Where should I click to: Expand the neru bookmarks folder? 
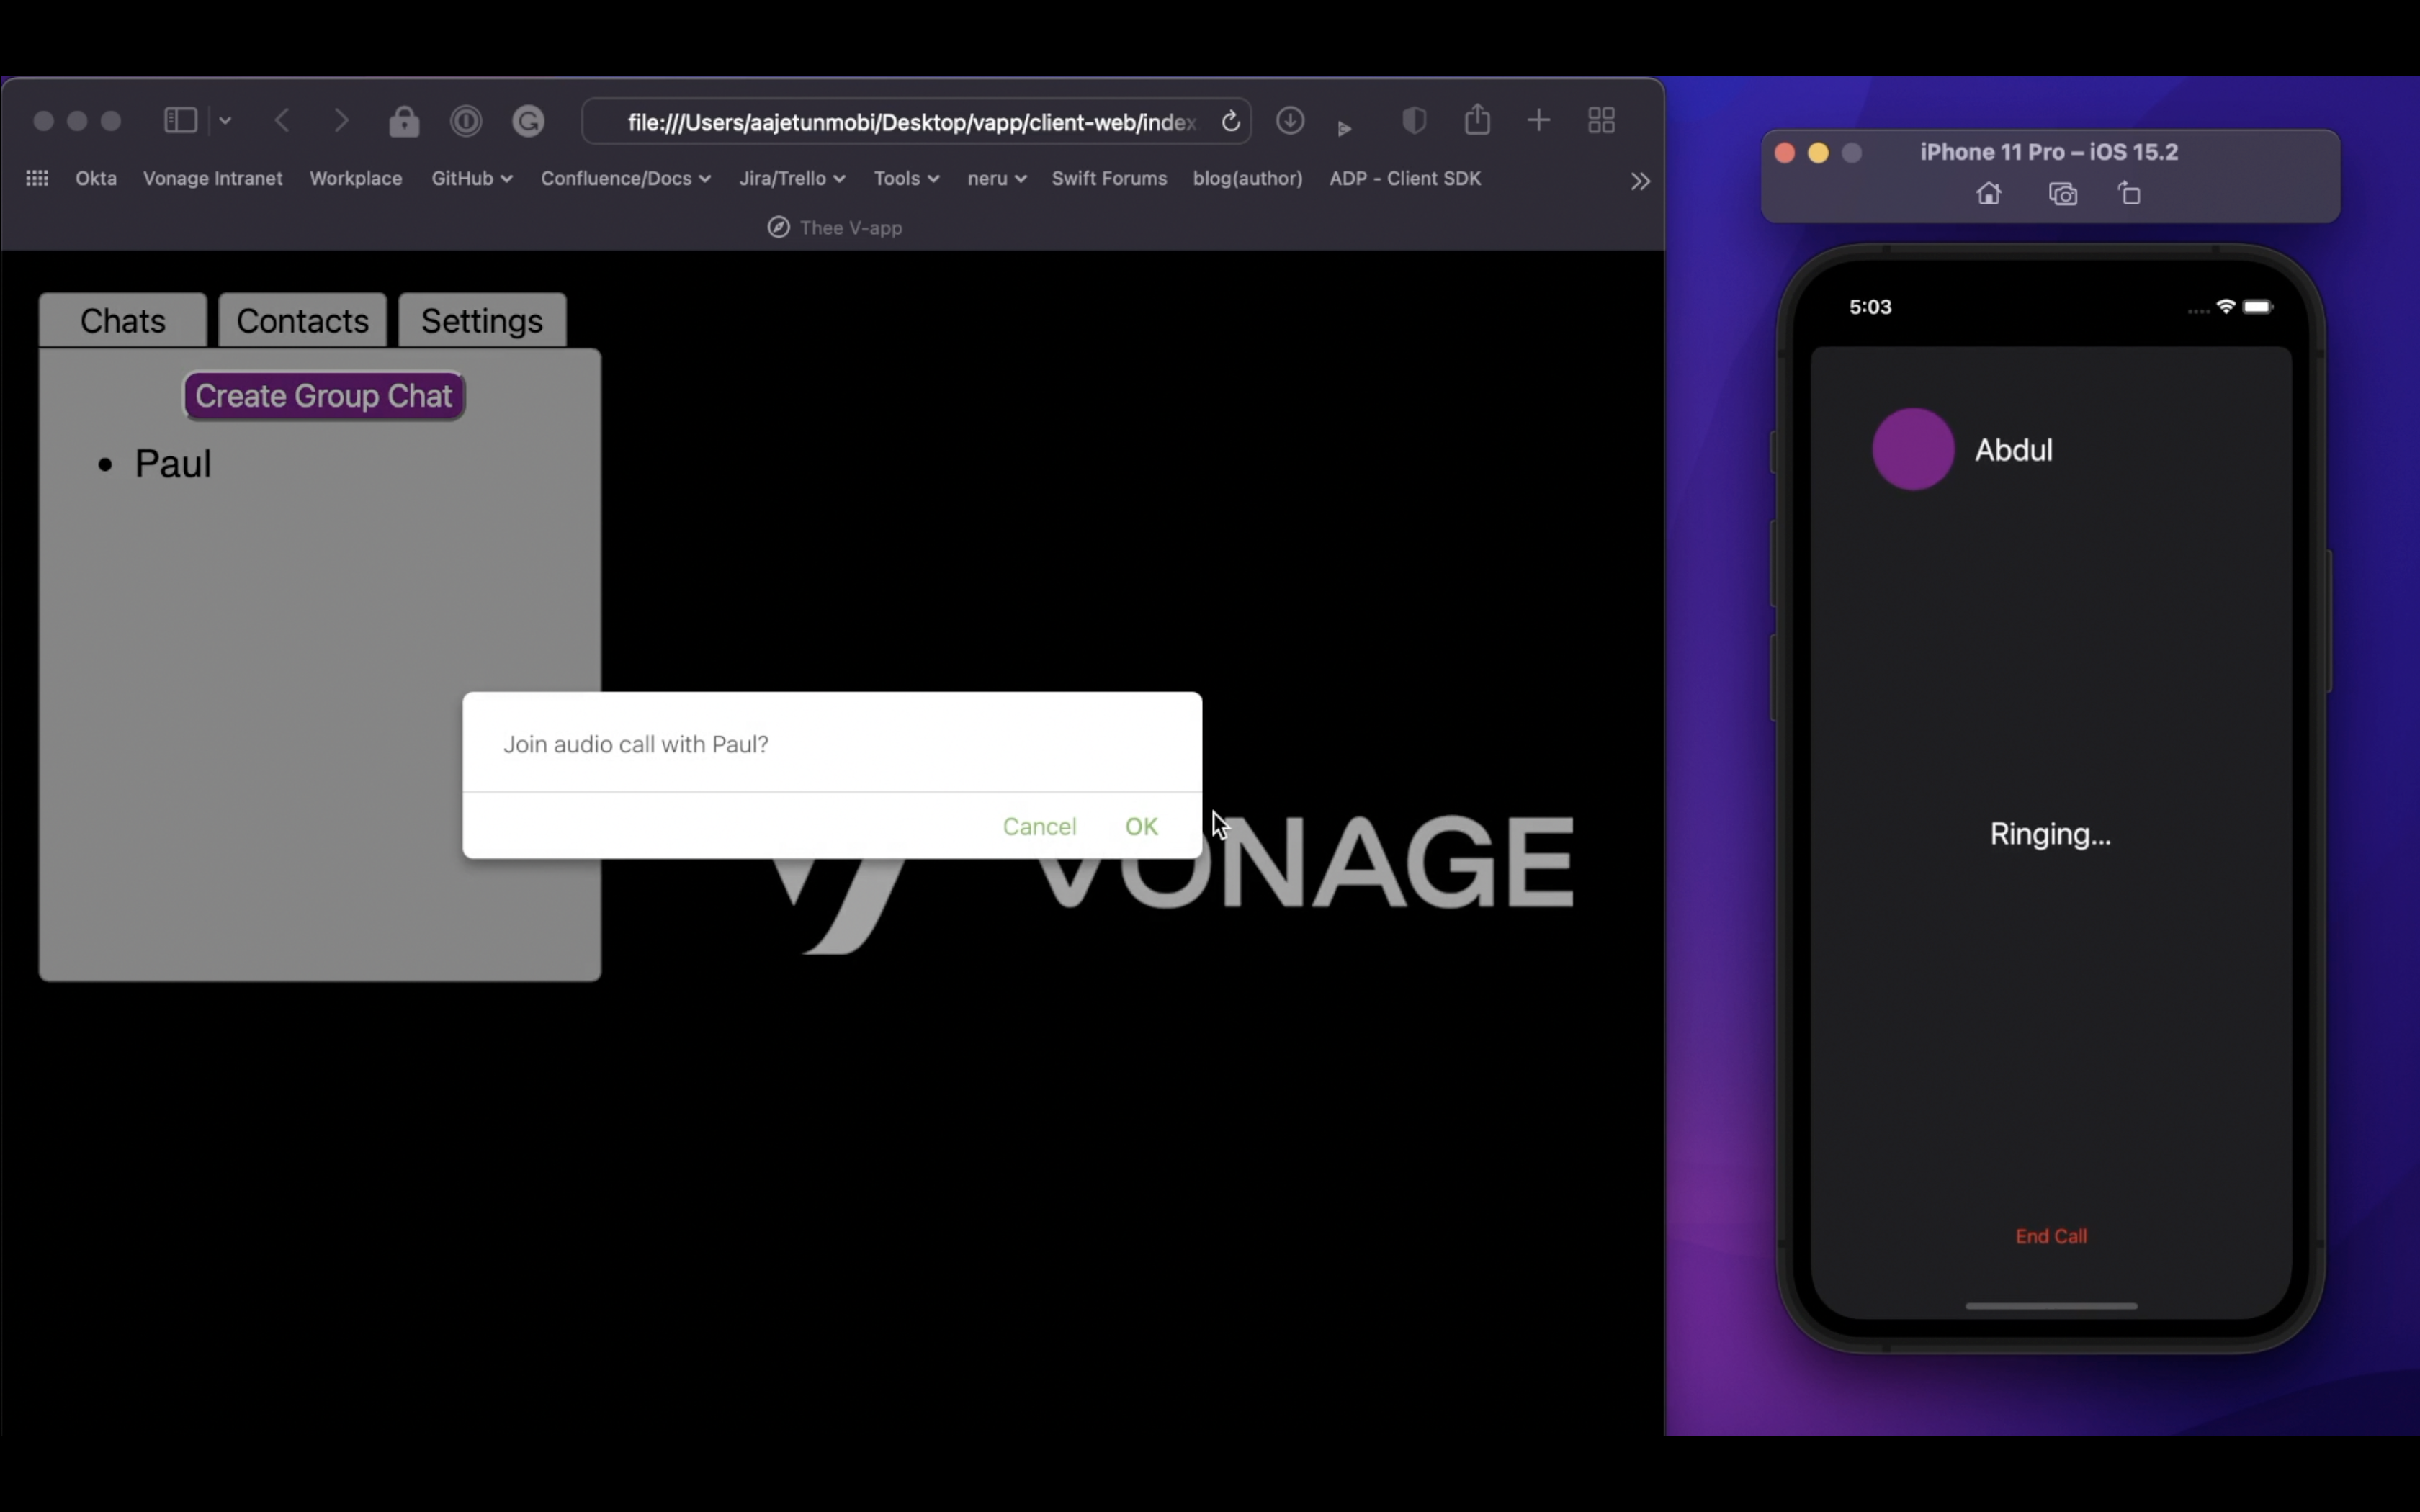[x=997, y=178]
